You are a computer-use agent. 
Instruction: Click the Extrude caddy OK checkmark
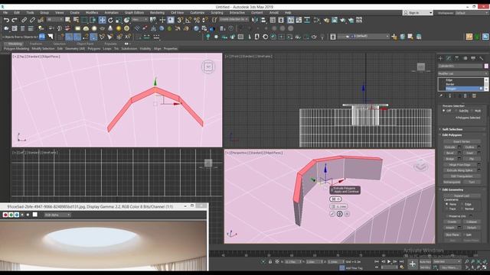[332, 214]
